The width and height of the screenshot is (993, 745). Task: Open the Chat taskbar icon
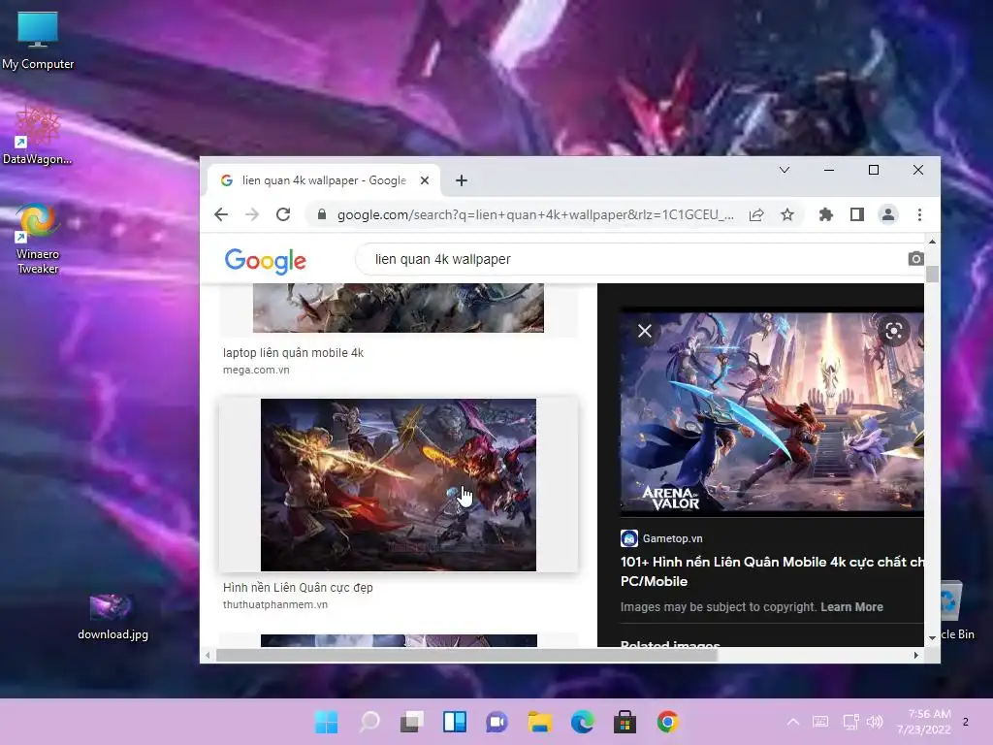tap(497, 722)
